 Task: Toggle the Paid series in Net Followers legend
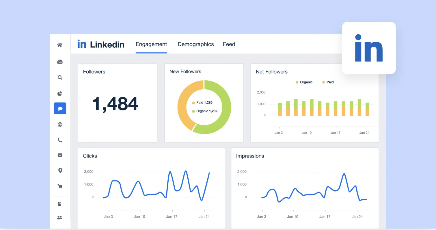328,82
